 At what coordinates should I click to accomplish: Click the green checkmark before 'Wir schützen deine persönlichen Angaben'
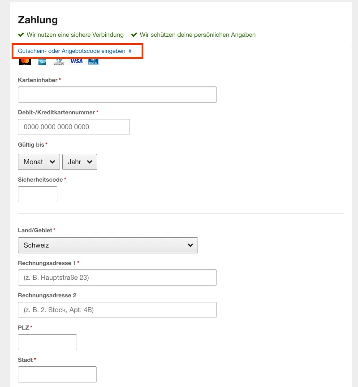(134, 35)
